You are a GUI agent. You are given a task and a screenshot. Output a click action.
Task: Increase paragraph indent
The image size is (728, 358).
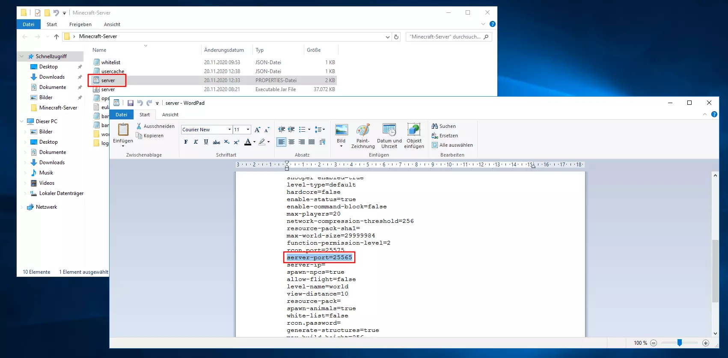[291, 130]
